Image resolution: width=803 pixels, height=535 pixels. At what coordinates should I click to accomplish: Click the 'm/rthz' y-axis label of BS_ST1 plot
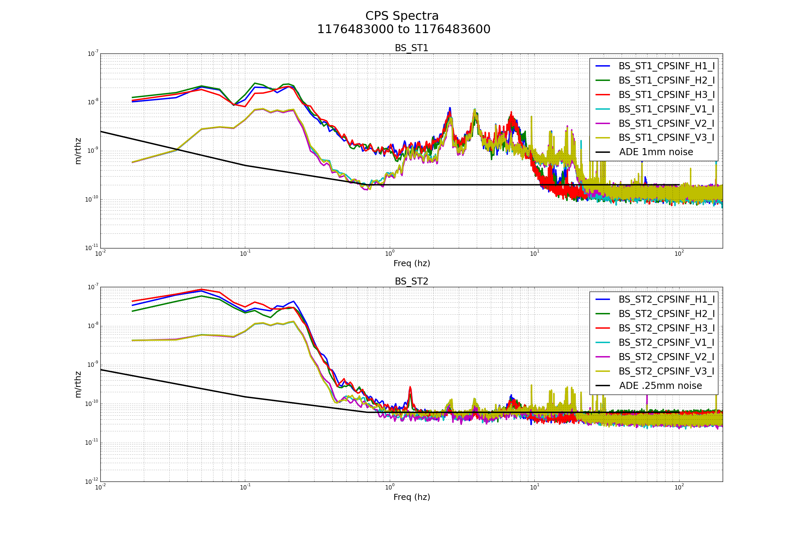[x=78, y=151]
